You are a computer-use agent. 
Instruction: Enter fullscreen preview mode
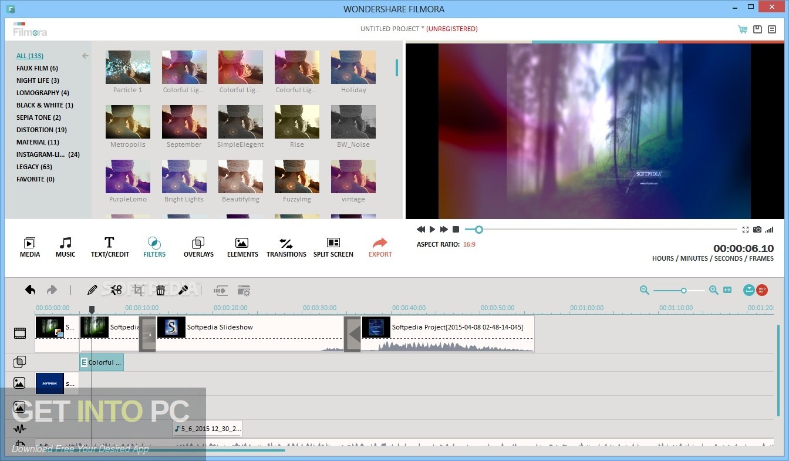pyautogui.click(x=746, y=230)
